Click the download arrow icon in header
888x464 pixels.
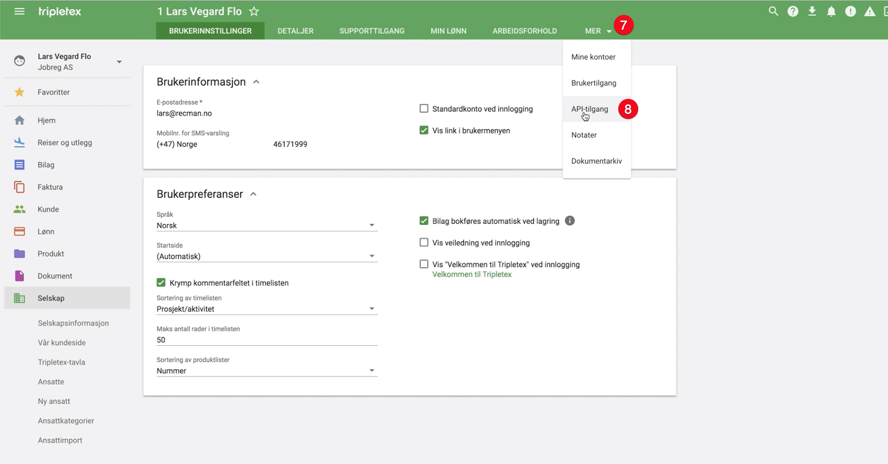(x=812, y=11)
